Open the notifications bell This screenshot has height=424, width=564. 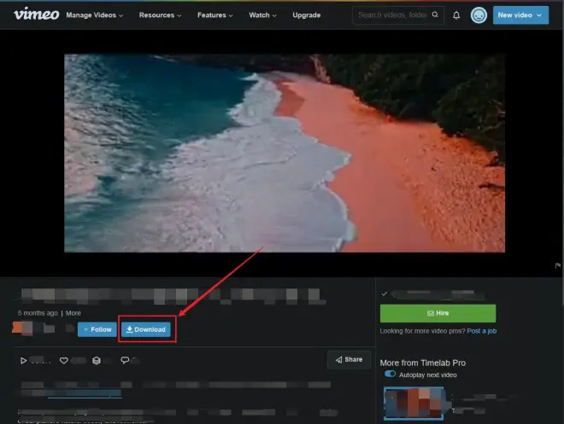pos(456,15)
